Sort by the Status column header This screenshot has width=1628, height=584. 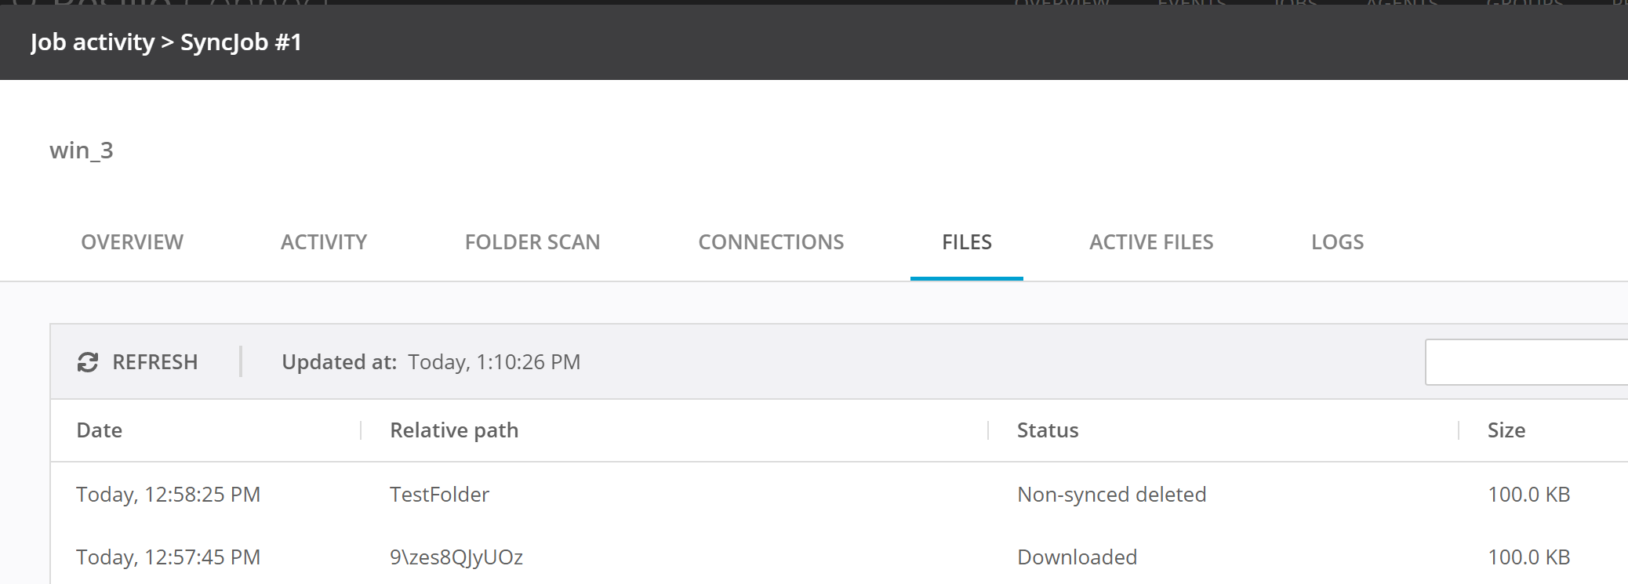coord(1048,430)
